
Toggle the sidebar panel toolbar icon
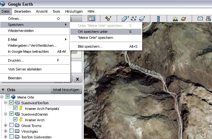92,19
